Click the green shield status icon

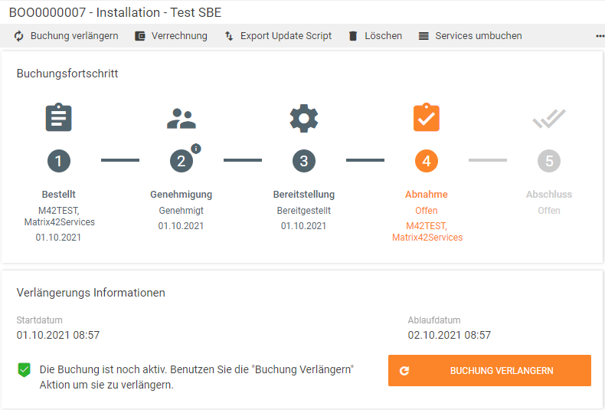[x=25, y=370]
